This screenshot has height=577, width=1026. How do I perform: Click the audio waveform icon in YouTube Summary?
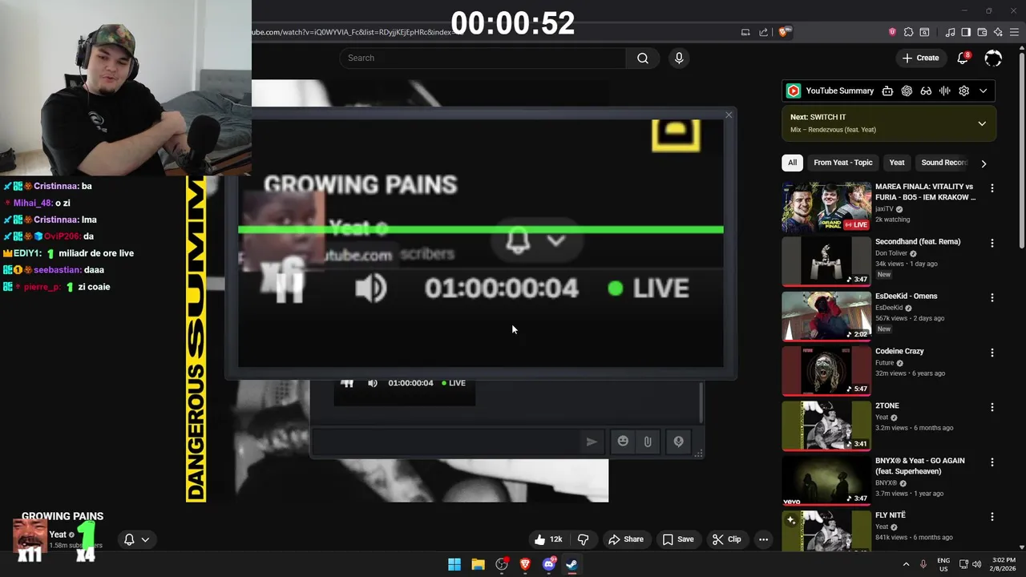pyautogui.click(x=945, y=91)
